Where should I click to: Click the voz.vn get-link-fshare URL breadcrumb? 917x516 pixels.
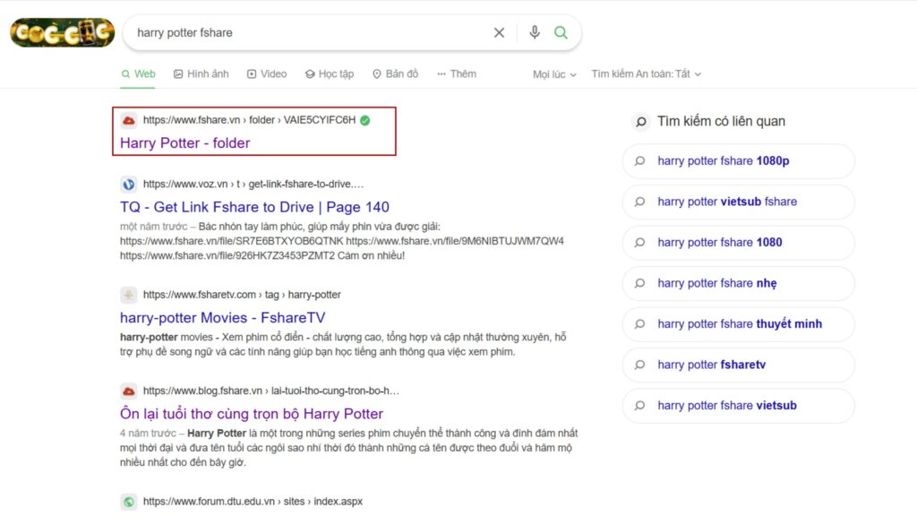[253, 184]
